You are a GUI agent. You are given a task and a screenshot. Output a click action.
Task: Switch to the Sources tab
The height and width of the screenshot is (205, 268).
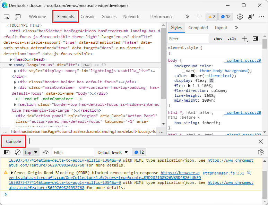pos(109,17)
